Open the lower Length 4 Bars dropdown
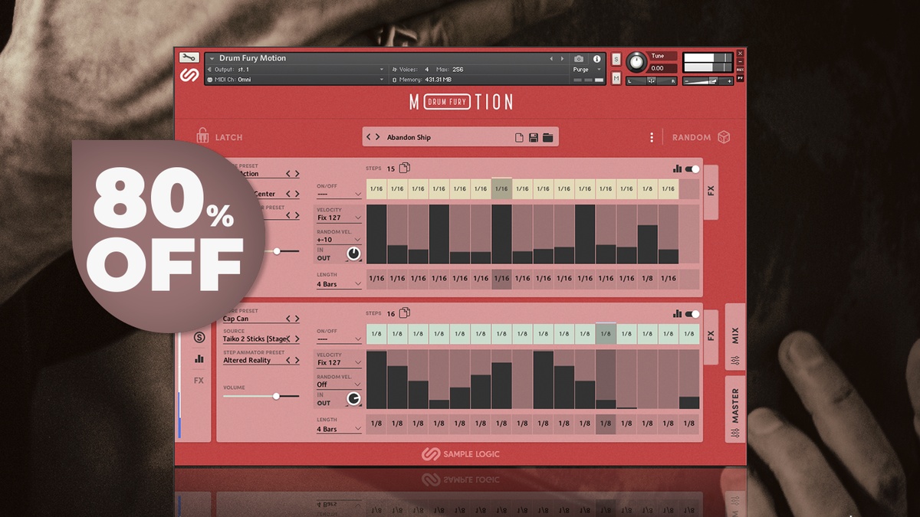Image resolution: width=920 pixels, height=517 pixels. point(339,429)
